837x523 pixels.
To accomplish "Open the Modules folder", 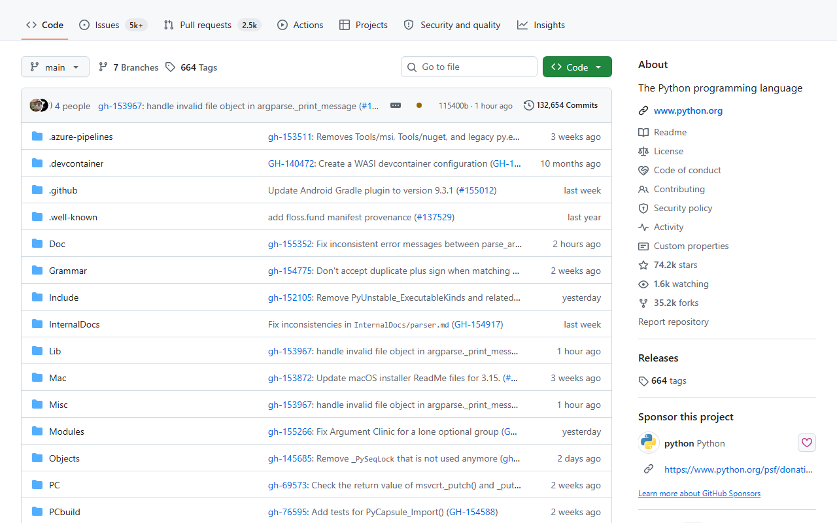I will coord(67,431).
